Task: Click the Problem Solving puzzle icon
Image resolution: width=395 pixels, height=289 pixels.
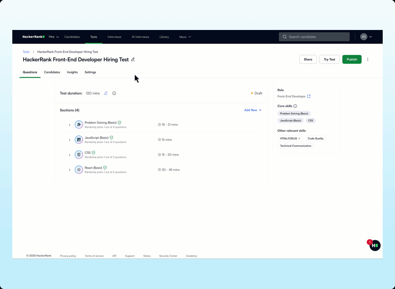Action: click(79, 124)
